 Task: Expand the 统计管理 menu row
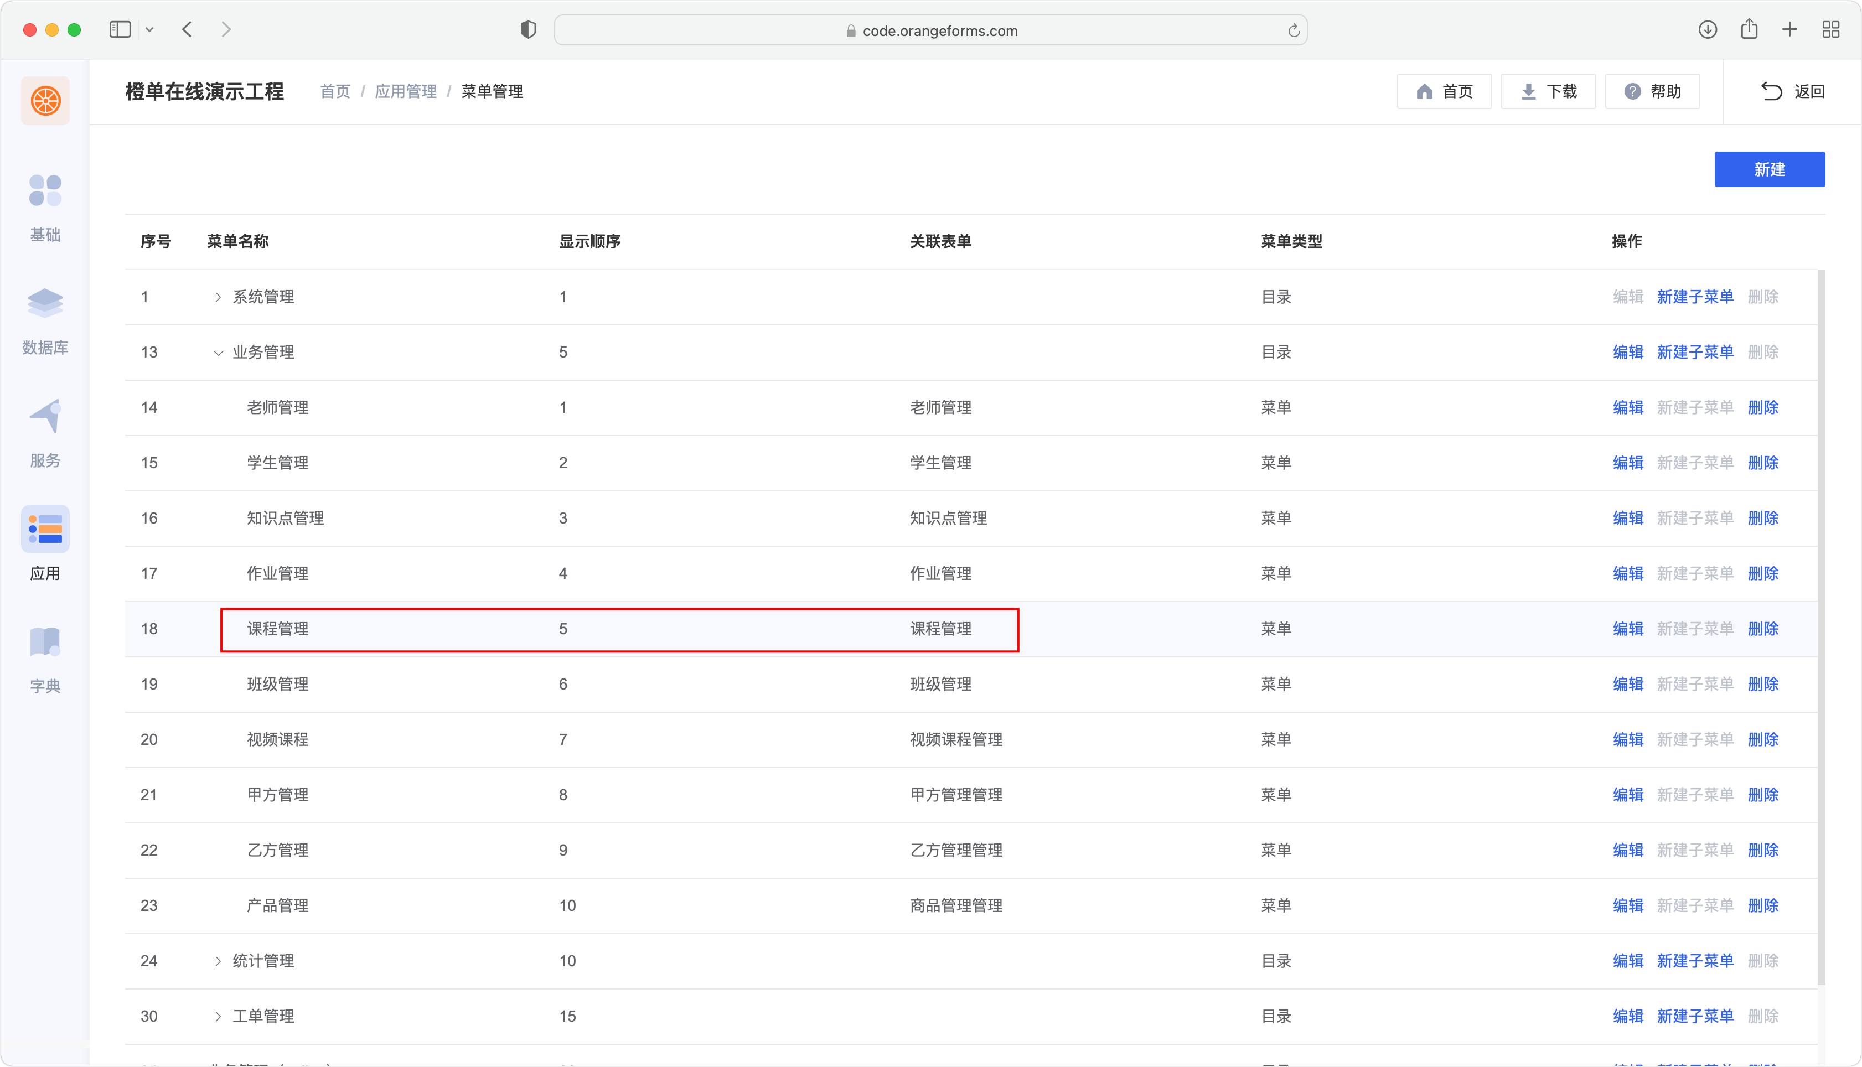click(218, 961)
